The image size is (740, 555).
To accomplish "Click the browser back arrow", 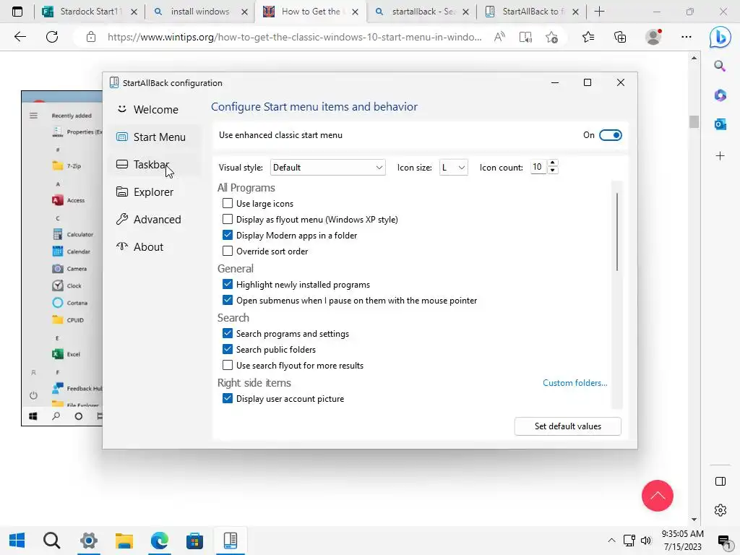I will point(20,37).
